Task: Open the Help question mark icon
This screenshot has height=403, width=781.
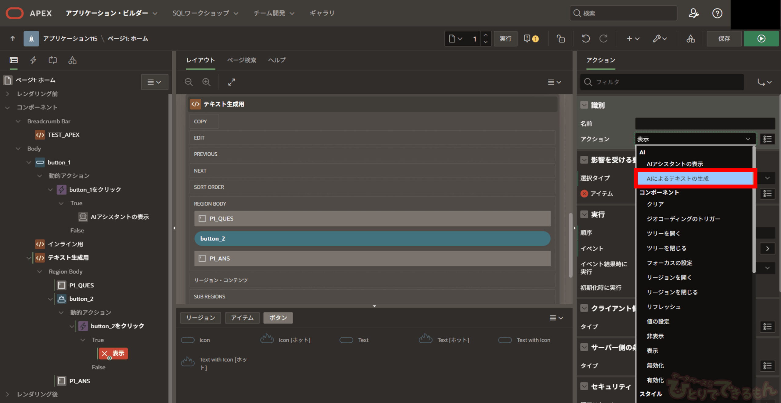Action: tap(717, 13)
